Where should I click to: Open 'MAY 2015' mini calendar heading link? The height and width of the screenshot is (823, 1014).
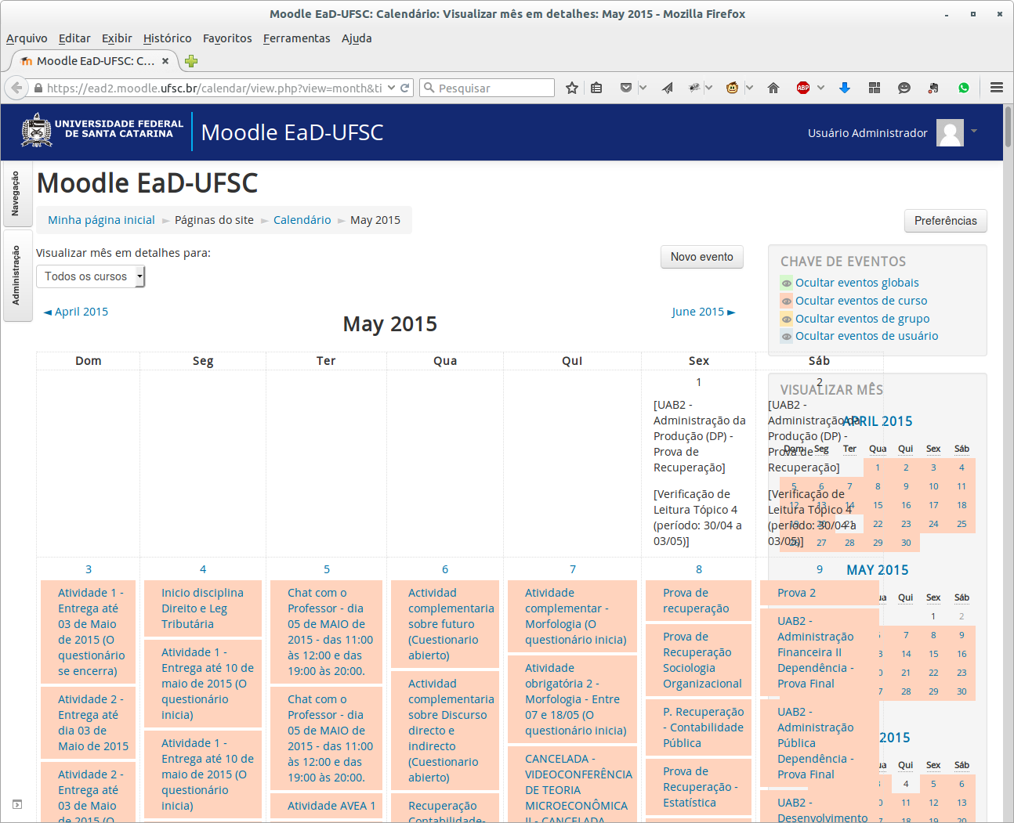(x=878, y=570)
